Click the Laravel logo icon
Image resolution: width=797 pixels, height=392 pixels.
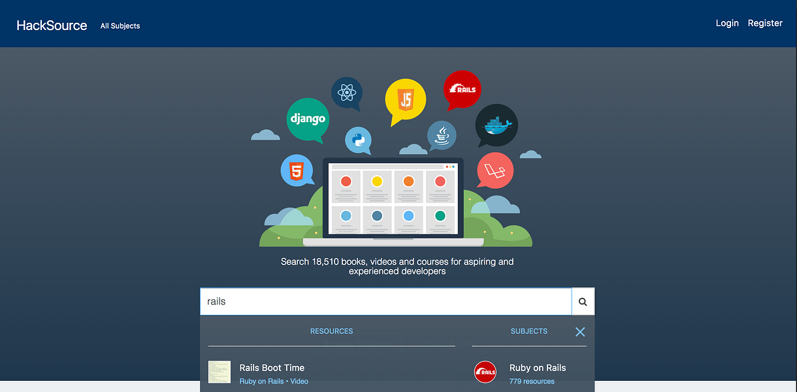pos(495,171)
